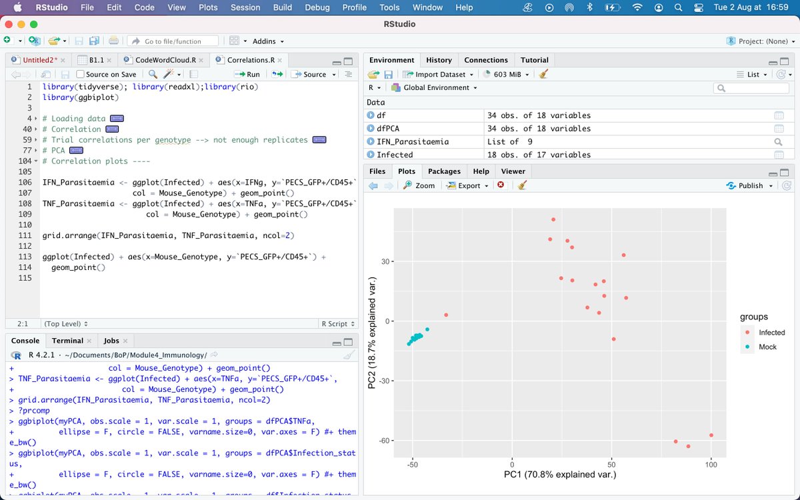Click the Find/Replace magnifier icon in editor
Image resolution: width=800 pixels, height=500 pixels.
click(153, 74)
